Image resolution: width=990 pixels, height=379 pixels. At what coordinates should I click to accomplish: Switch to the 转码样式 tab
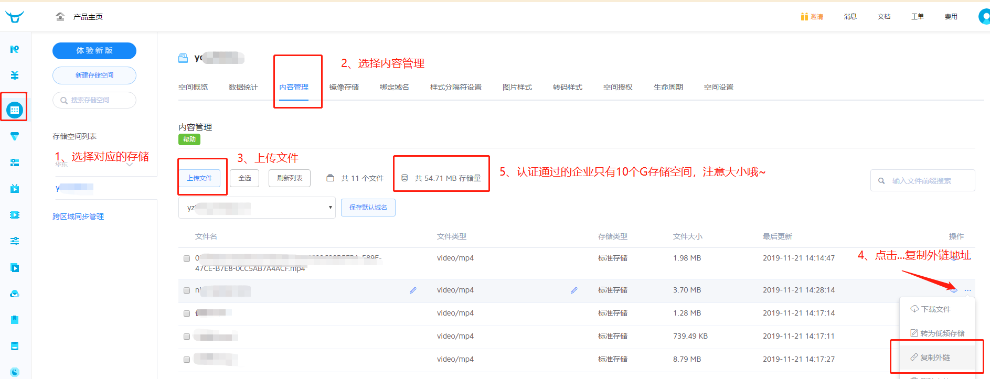click(568, 87)
